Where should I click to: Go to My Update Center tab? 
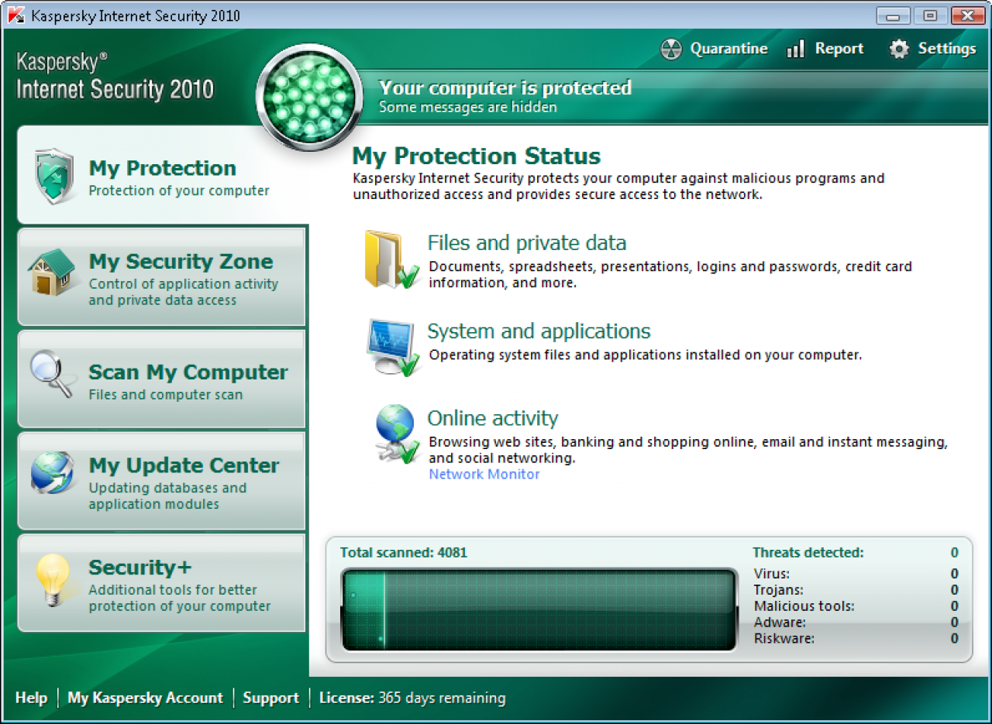pos(162,481)
